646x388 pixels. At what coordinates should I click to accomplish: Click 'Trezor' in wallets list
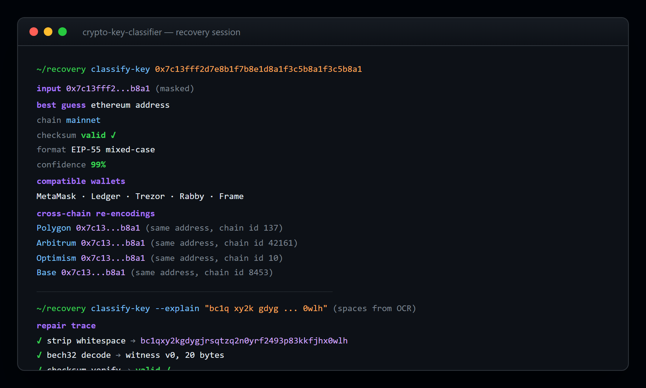click(150, 196)
